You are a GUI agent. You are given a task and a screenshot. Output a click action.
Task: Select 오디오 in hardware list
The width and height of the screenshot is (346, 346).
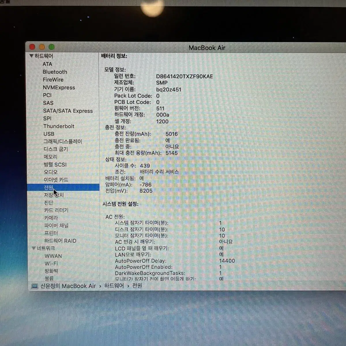[x=51, y=172]
